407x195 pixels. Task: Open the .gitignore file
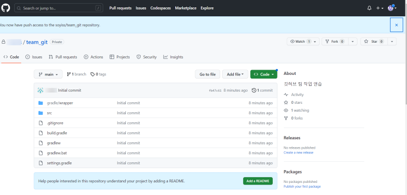click(x=55, y=123)
